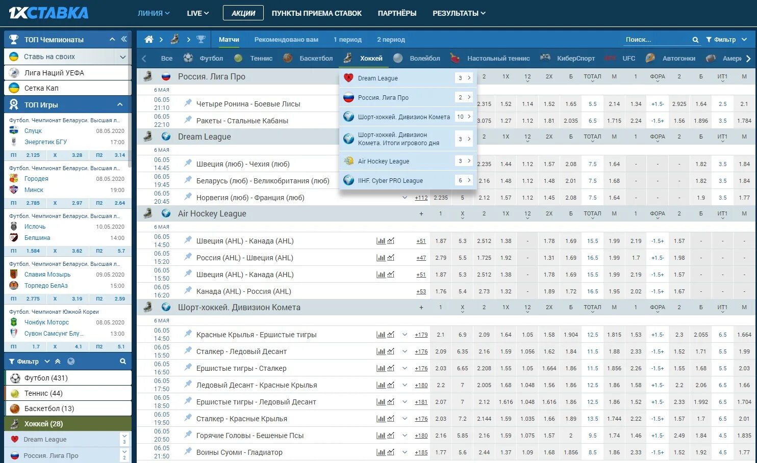Select odds 2.2 Ледовый Десант - Красные Крылья

pos(441,385)
